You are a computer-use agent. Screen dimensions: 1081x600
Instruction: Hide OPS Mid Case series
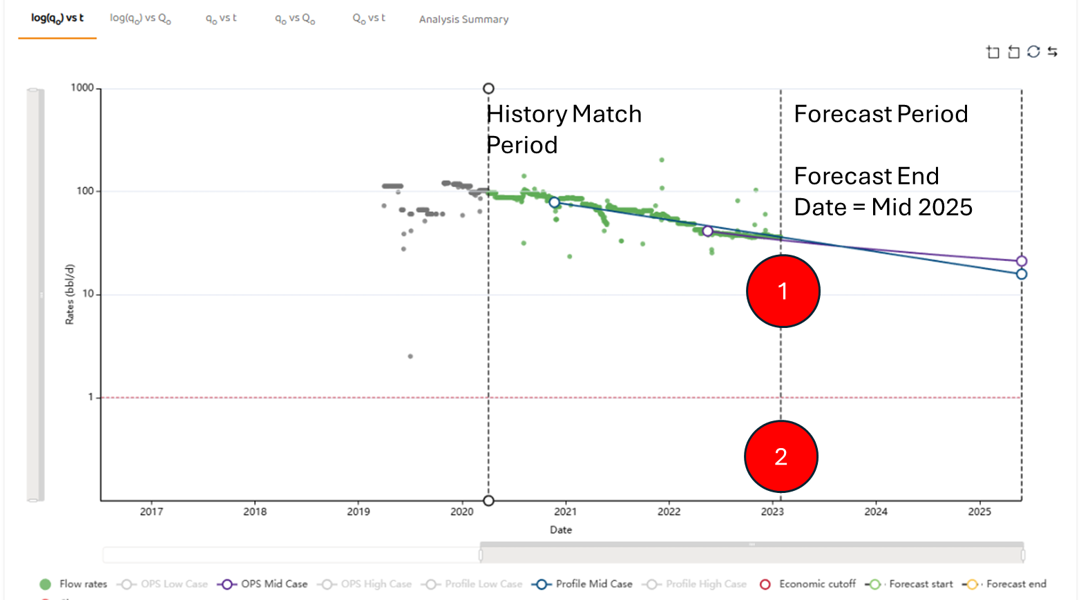click(x=262, y=584)
